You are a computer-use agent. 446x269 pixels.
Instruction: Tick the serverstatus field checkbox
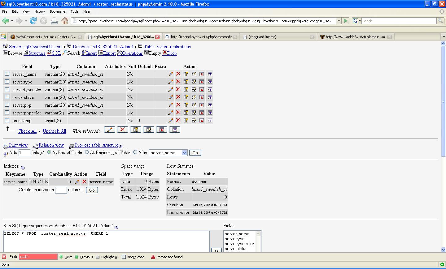(x=7, y=97)
